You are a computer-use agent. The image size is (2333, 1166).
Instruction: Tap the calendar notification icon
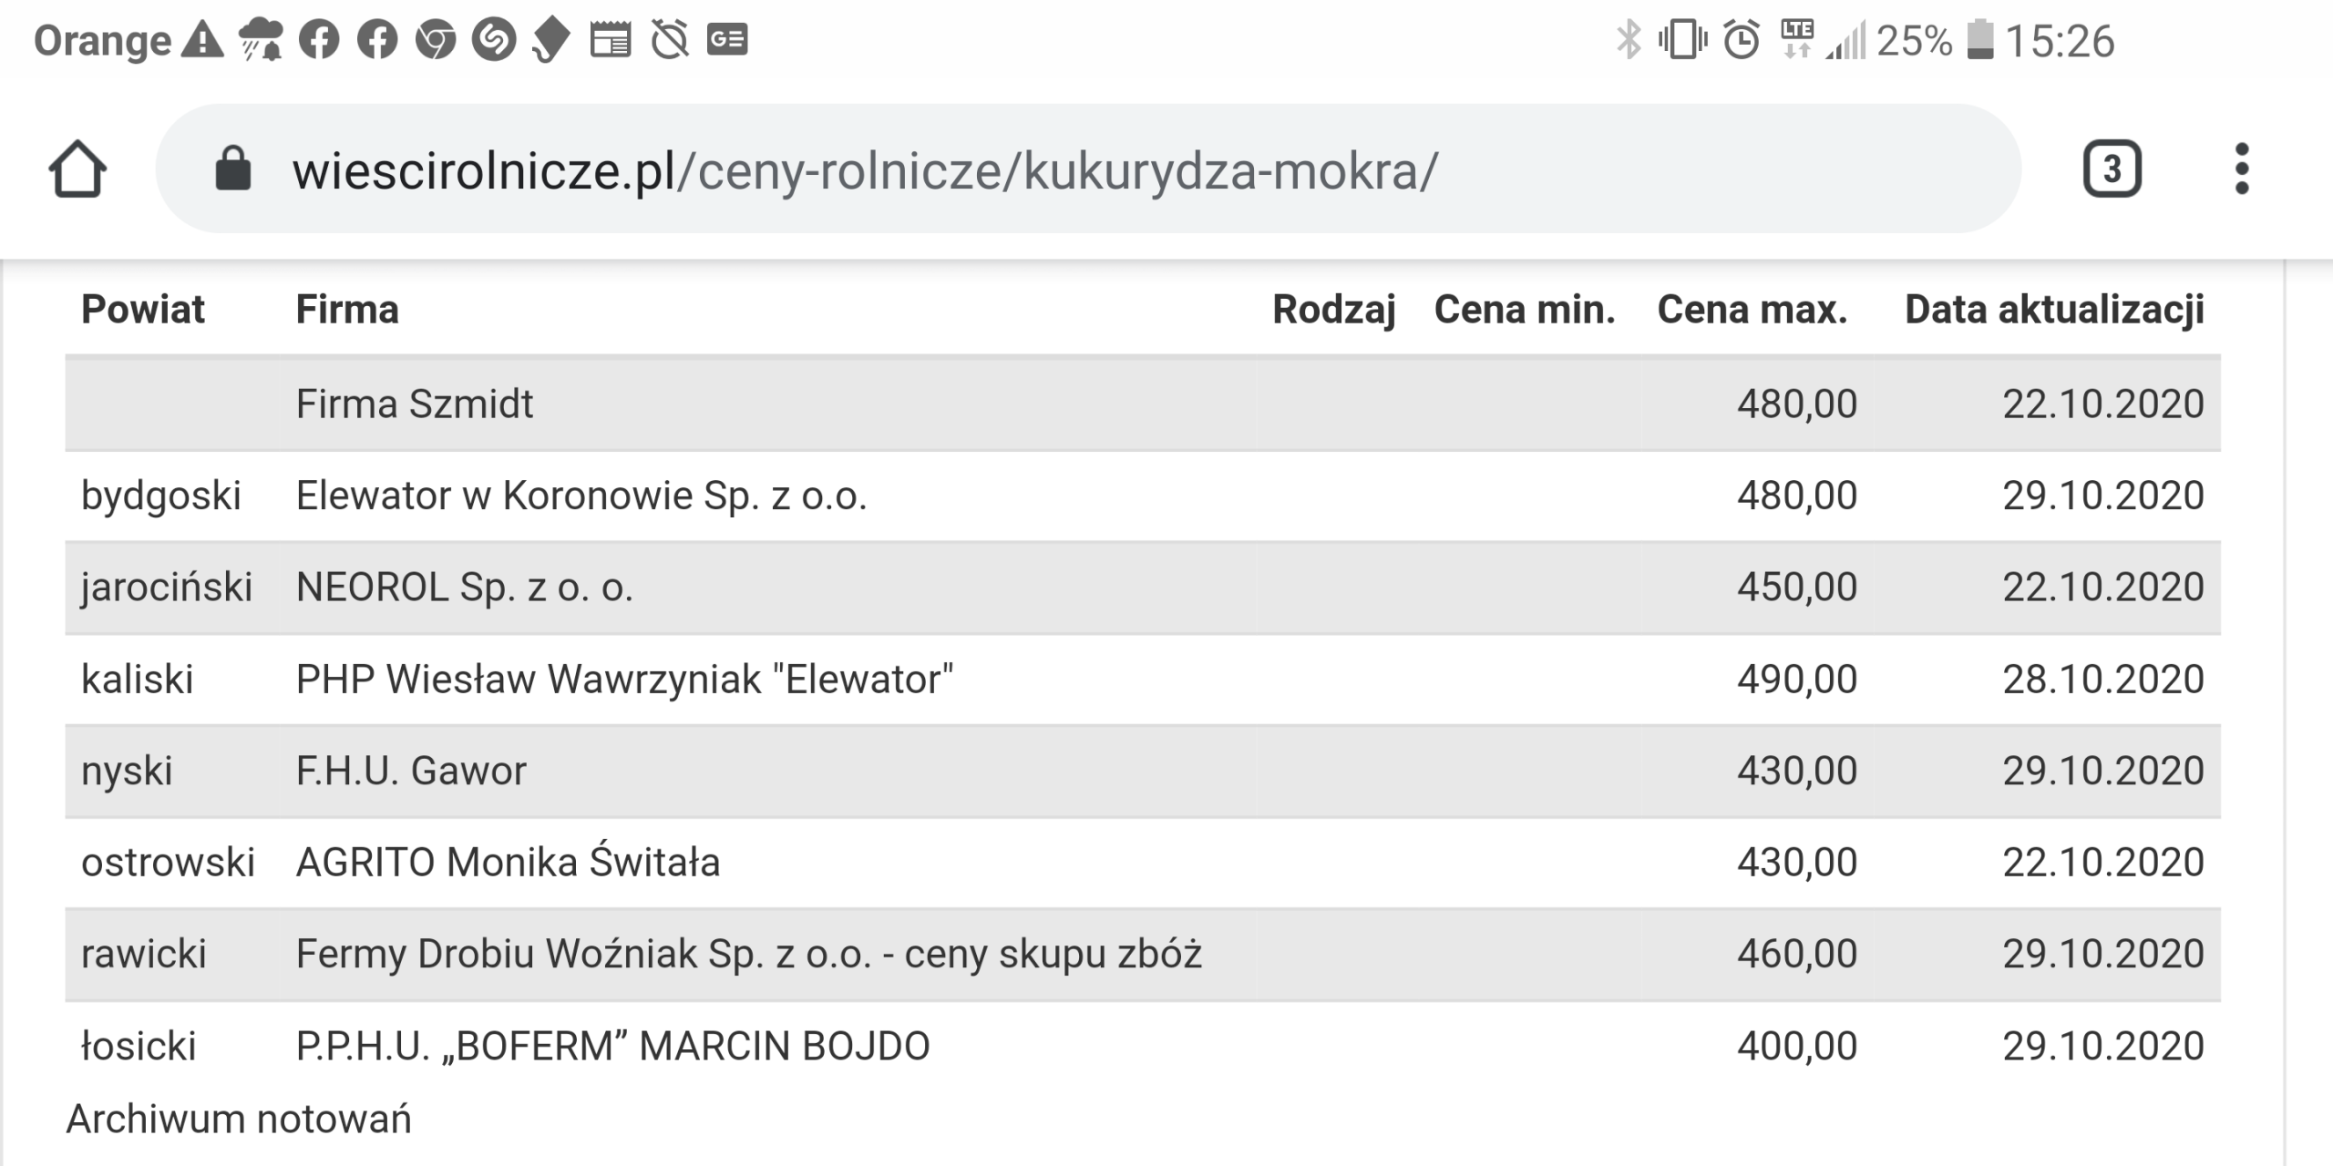coord(610,41)
